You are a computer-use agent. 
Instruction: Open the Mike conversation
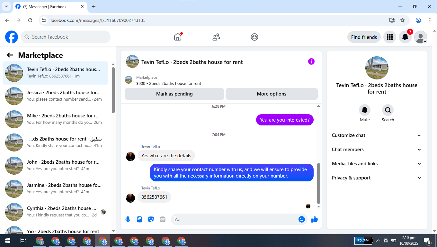point(55,119)
